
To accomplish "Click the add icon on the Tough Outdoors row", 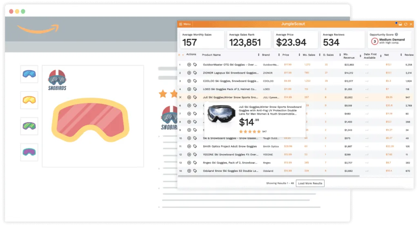I will click(189, 138).
